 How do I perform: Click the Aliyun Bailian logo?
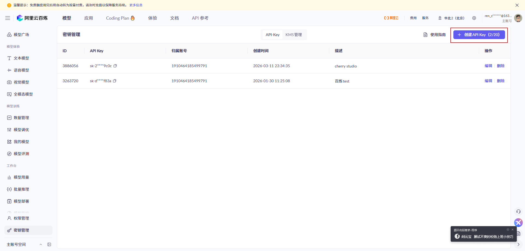pos(32,18)
